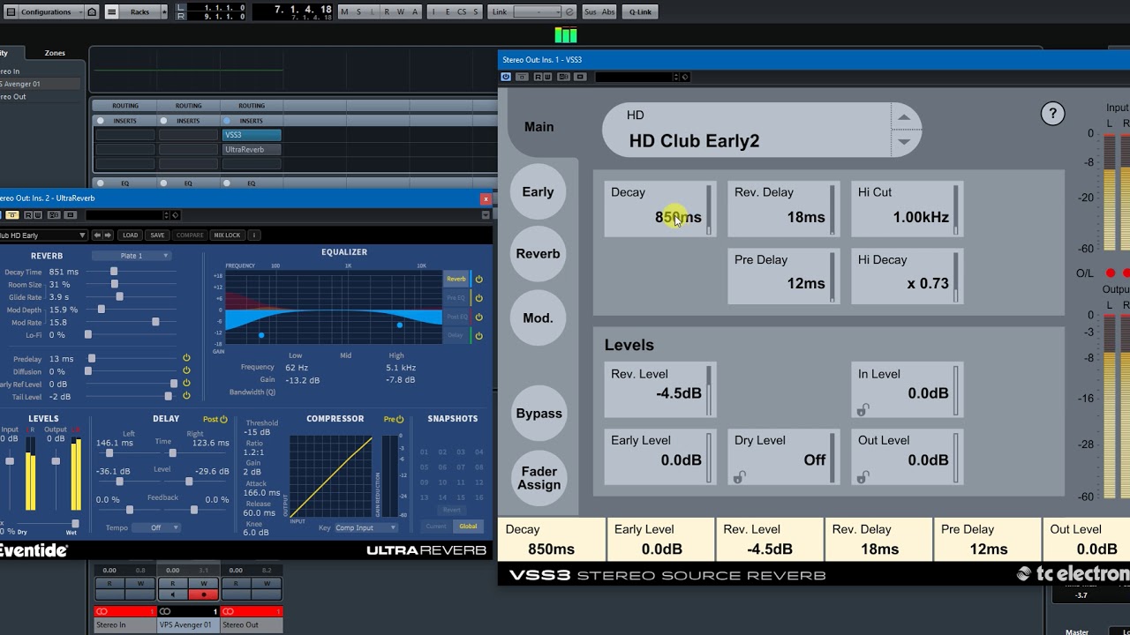Switch to VSS3 Reverb tab
This screenshot has width=1130, height=635.
pos(538,254)
